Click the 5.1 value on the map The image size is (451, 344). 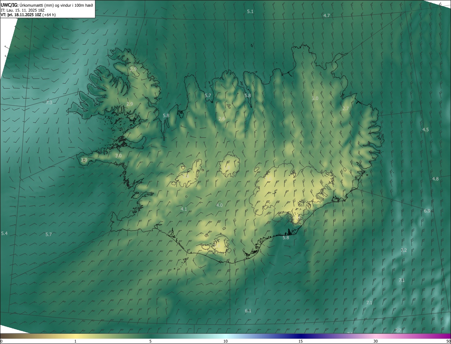point(250,11)
